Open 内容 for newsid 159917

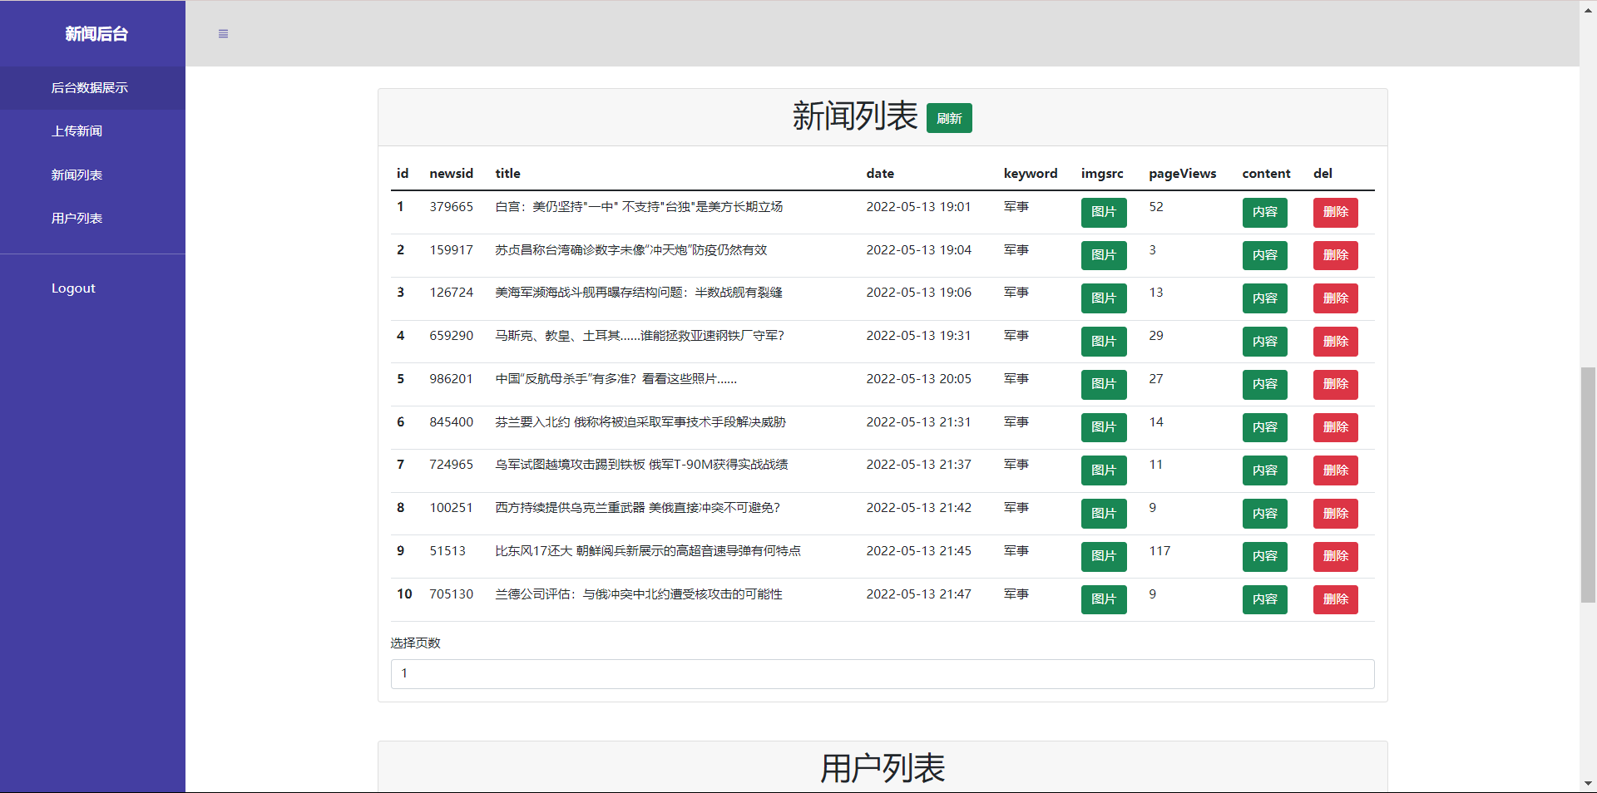pos(1265,255)
